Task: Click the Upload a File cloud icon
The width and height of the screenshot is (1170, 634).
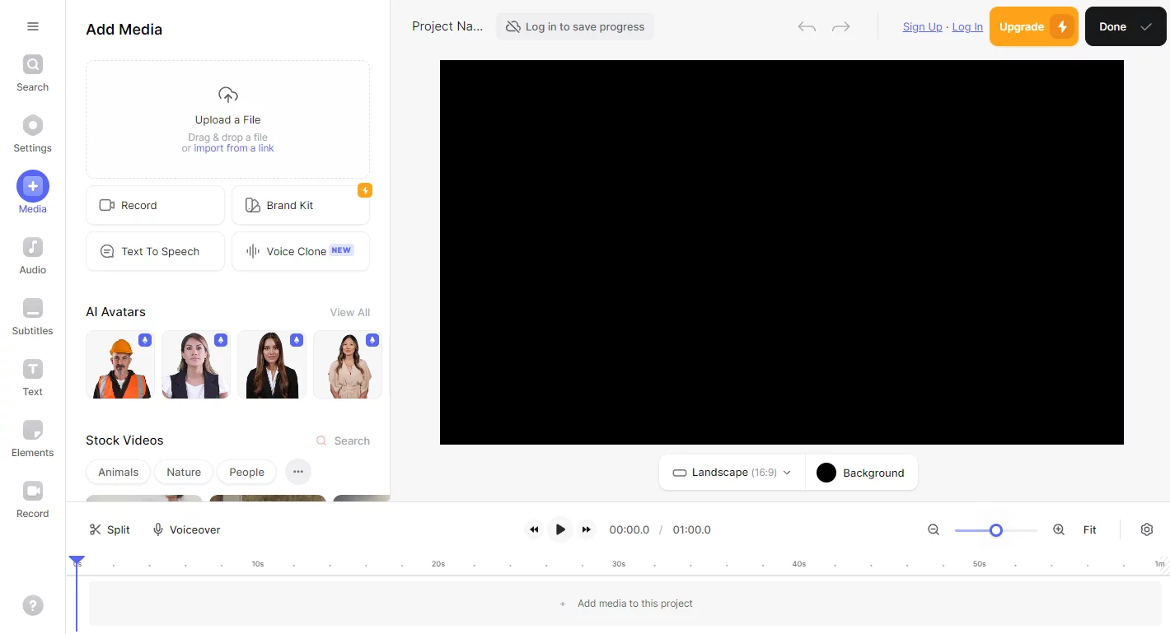Action: [x=228, y=94]
